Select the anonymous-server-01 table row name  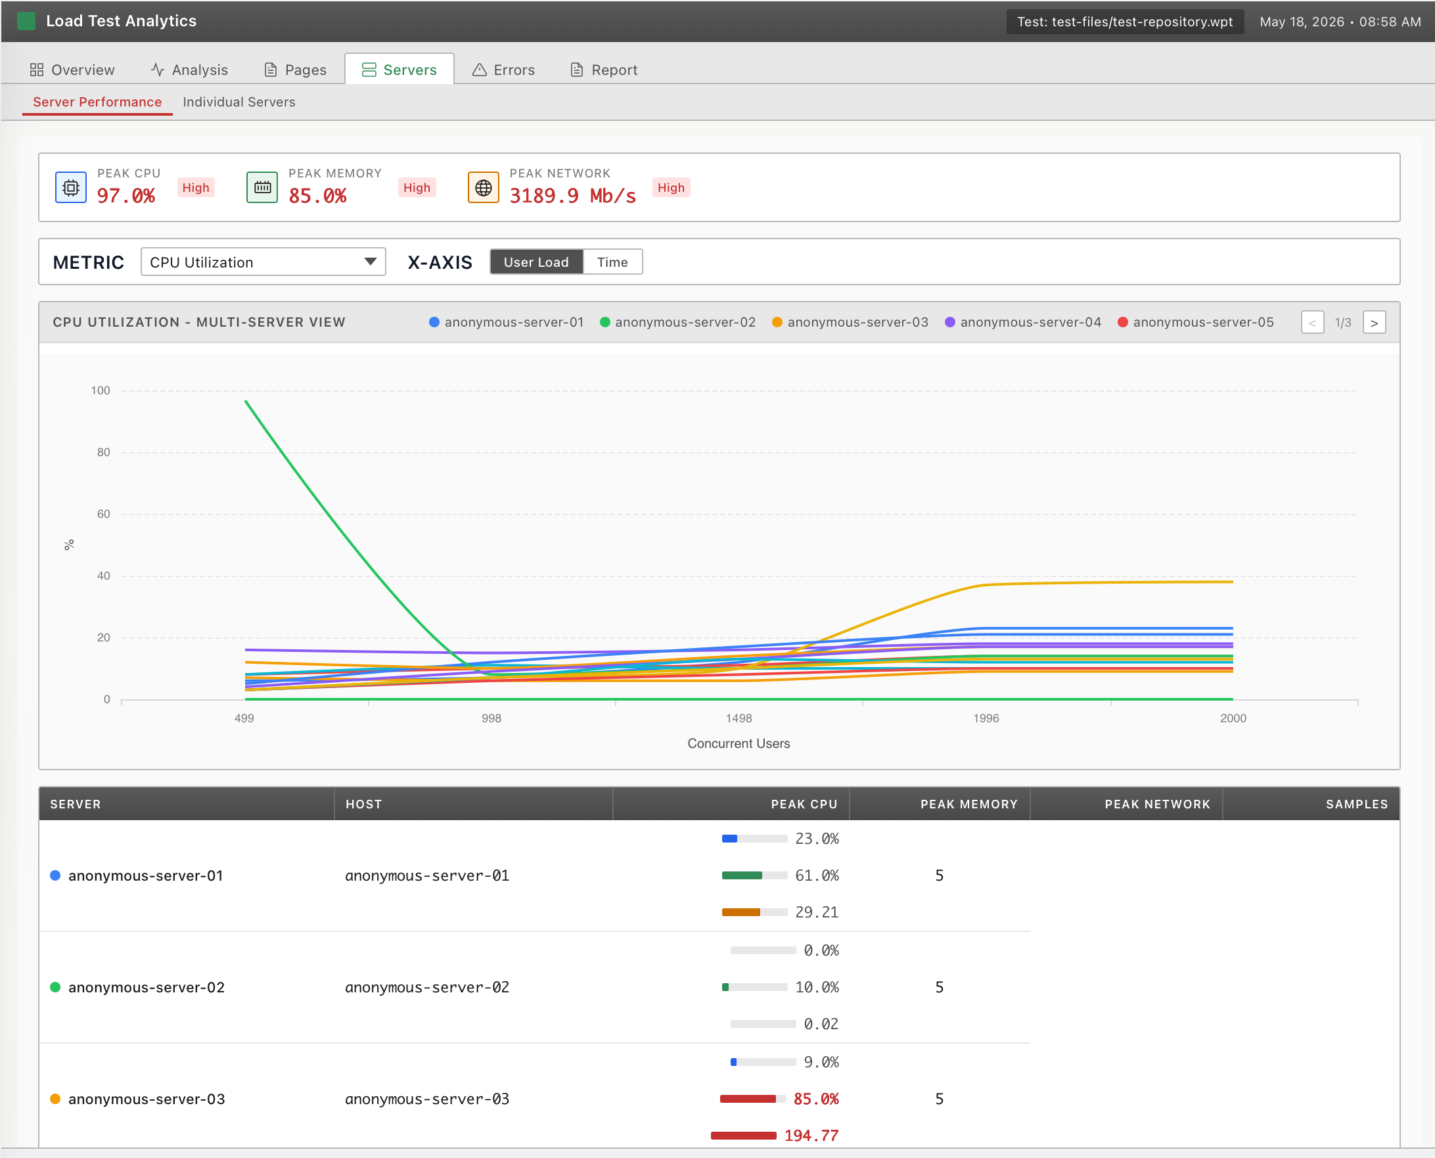[x=146, y=875]
